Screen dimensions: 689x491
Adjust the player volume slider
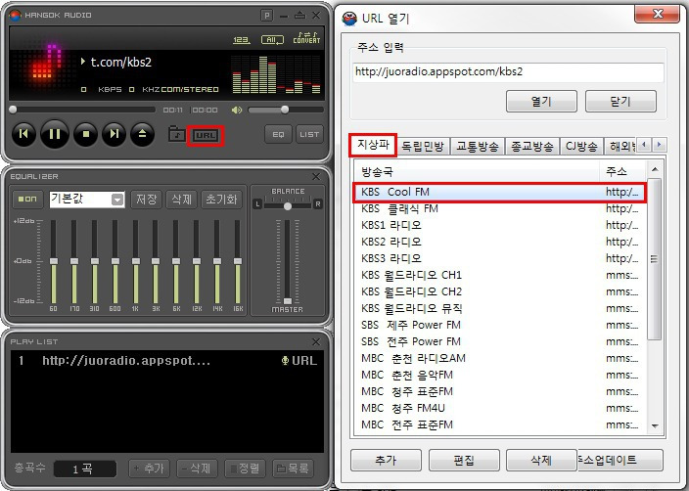(x=286, y=110)
